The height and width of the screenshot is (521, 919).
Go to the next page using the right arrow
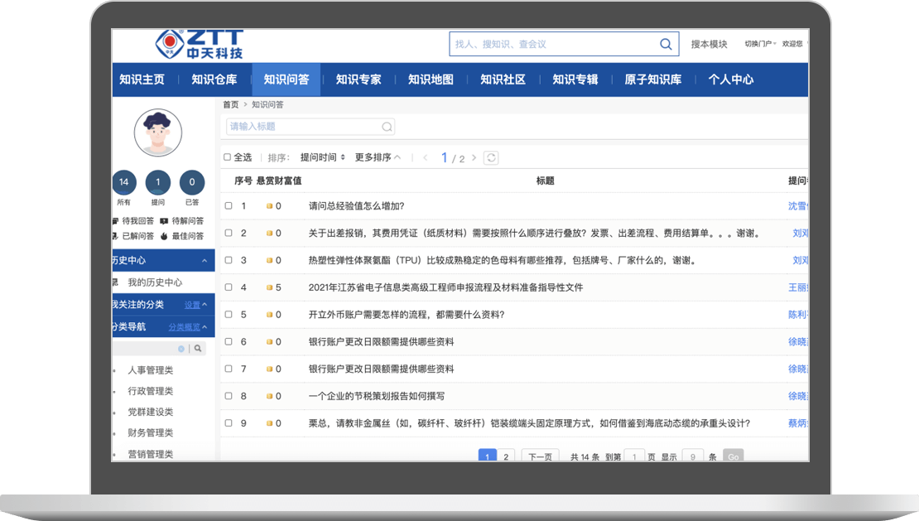click(x=473, y=158)
